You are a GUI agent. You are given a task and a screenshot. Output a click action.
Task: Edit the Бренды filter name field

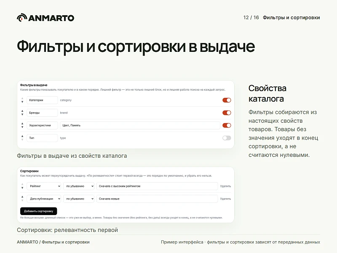[42, 113]
